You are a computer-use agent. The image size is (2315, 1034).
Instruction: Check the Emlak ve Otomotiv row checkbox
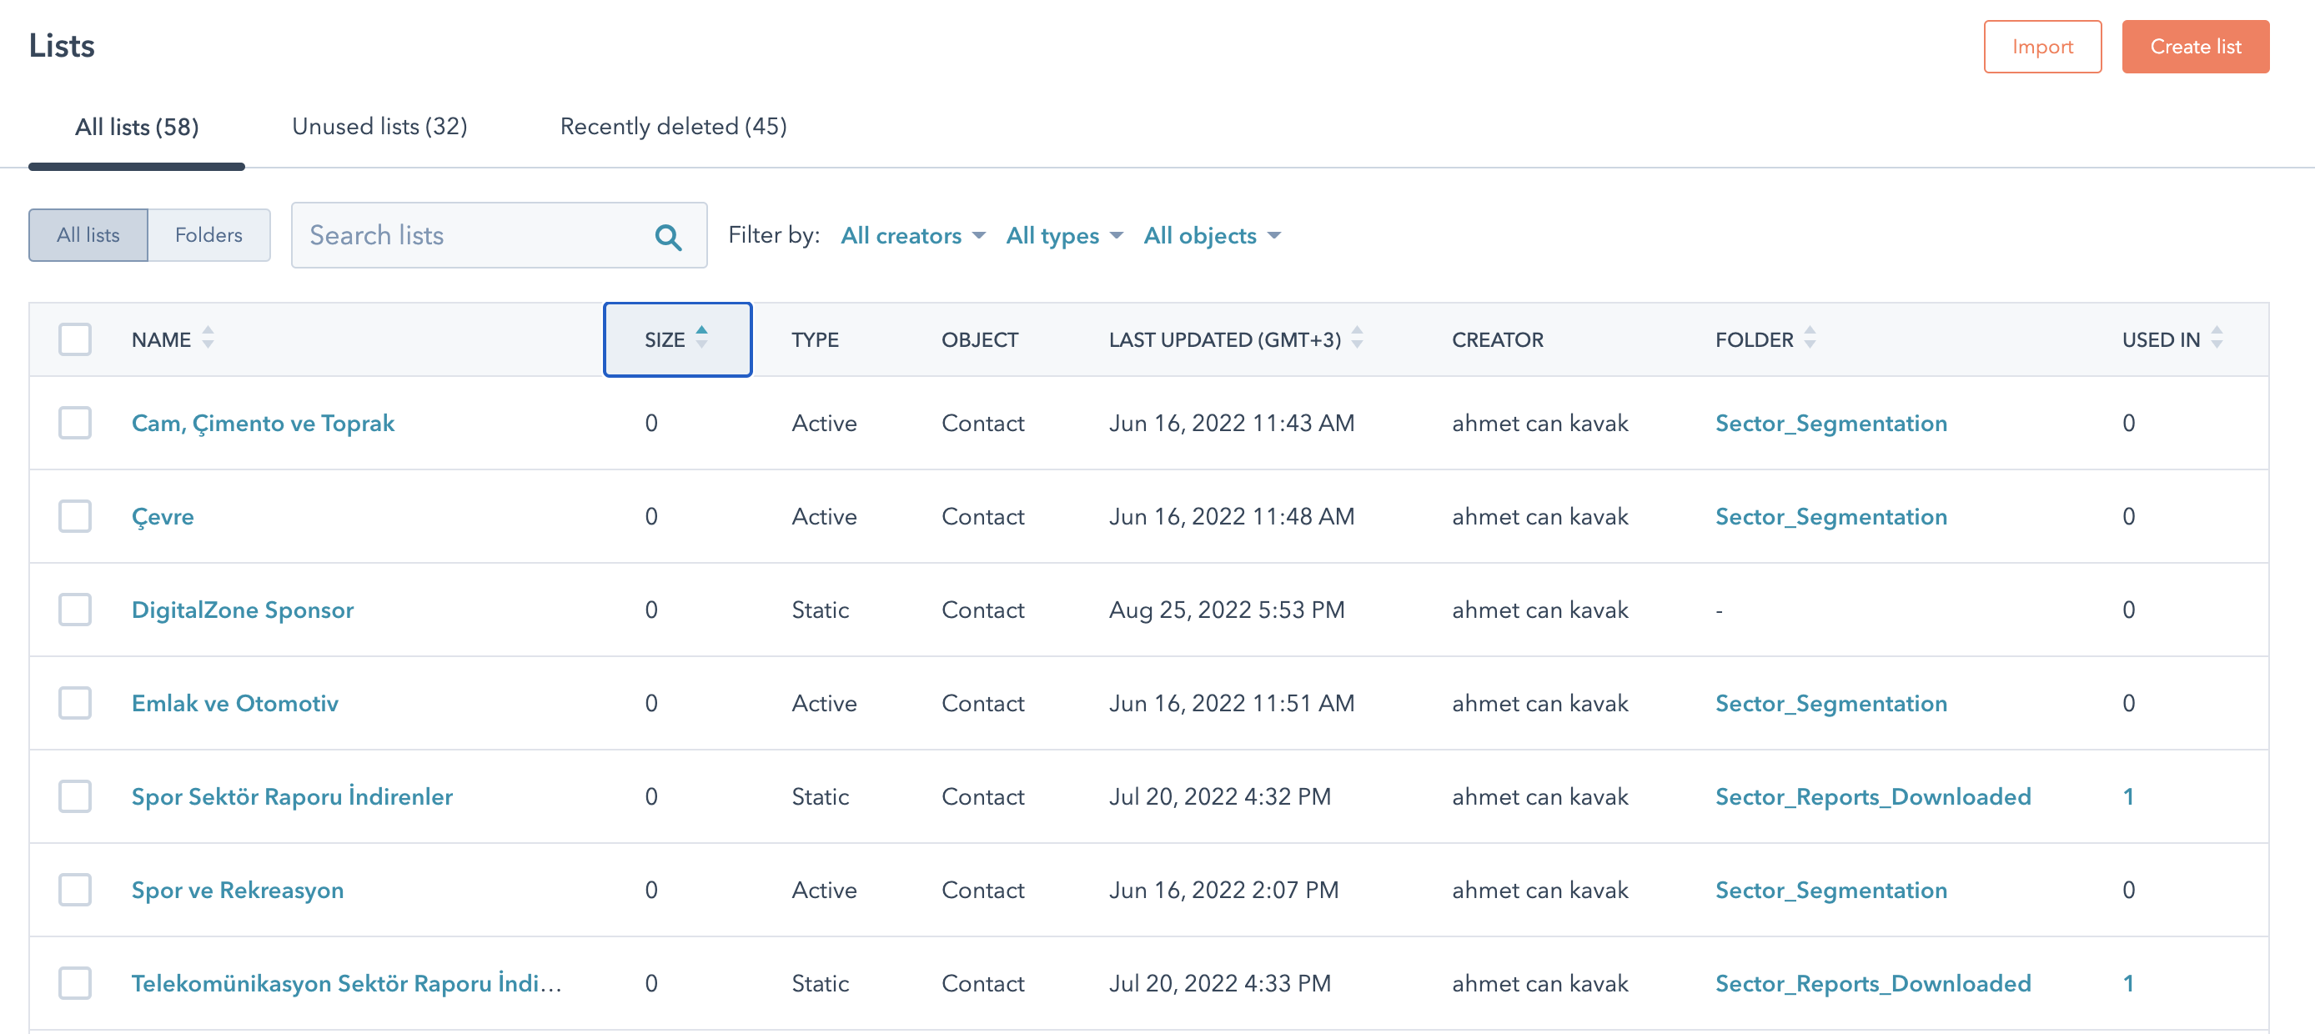tap(74, 702)
